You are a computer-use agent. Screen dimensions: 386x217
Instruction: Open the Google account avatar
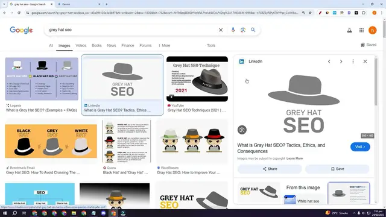pyautogui.click(x=373, y=30)
